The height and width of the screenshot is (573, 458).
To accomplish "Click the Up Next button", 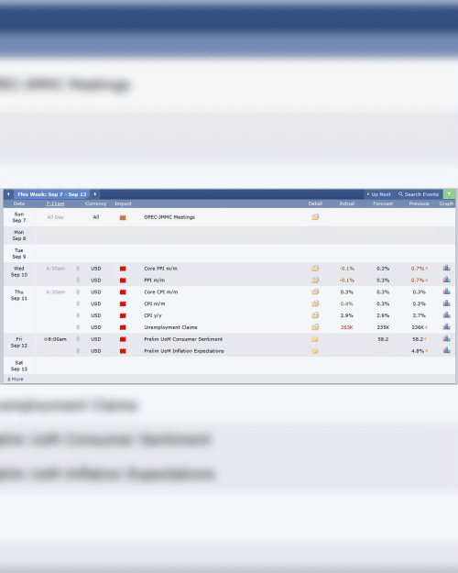I will tap(378, 194).
